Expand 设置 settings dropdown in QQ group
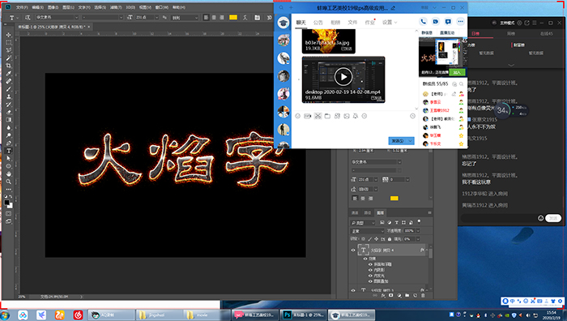Viewport: 567px width, 321px height. point(390,23)
